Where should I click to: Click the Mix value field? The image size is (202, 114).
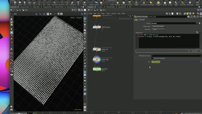coord(156,62)
